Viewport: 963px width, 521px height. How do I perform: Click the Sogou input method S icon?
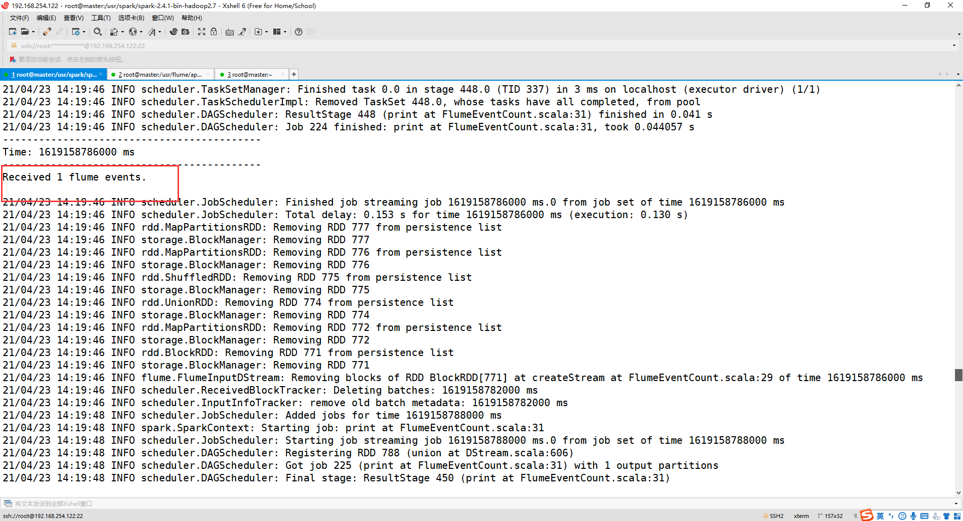(x=867, y=515)
